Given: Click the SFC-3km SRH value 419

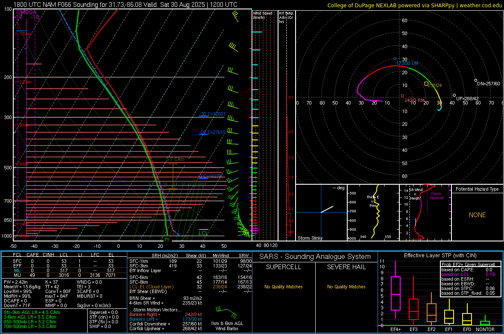Looking at the screenshot, I should [173, 266].
